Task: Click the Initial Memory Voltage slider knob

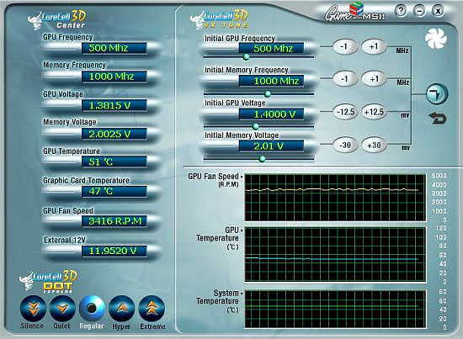Action: [x=262, y=159]
